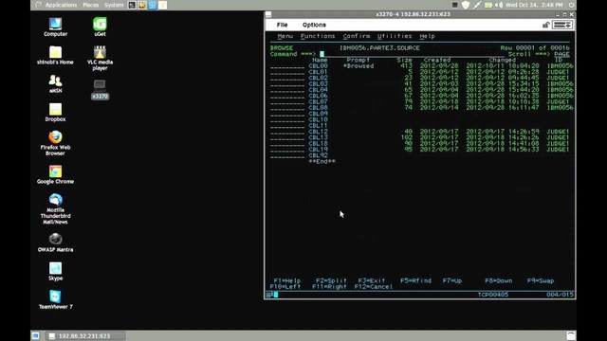This screenshot has height=341, width=607.
Task: Select the Firefox Web Browser icon
Action: click(55, 143)
